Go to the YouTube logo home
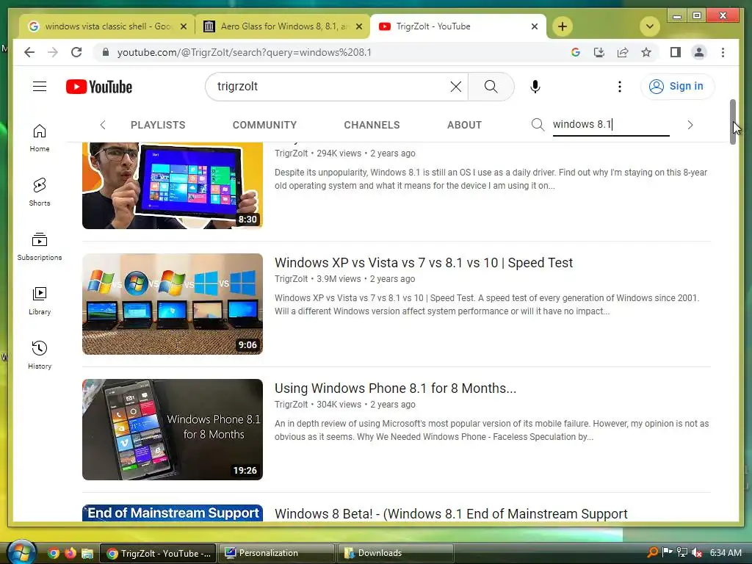The image size is (752, 564). point(99,87)
